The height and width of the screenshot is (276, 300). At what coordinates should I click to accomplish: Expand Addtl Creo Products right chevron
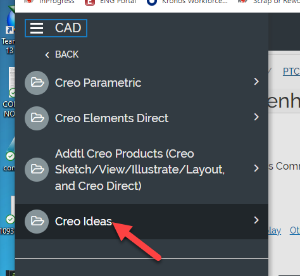click(x=256, y=168)
